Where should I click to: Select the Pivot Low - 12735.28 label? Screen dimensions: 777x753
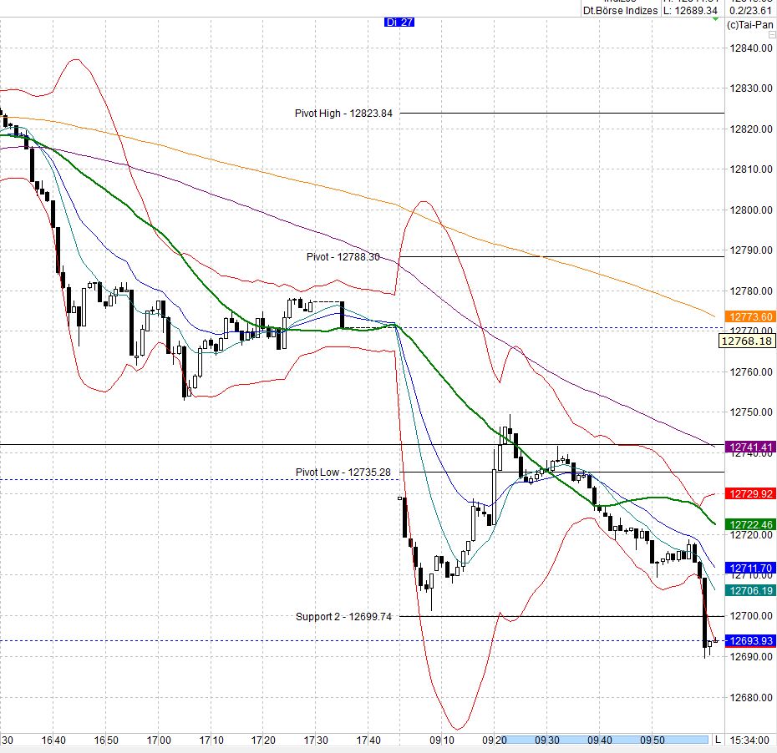point(343,473)
